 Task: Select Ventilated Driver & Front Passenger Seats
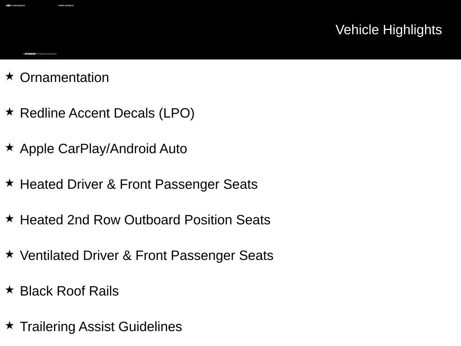pos(147,256)
